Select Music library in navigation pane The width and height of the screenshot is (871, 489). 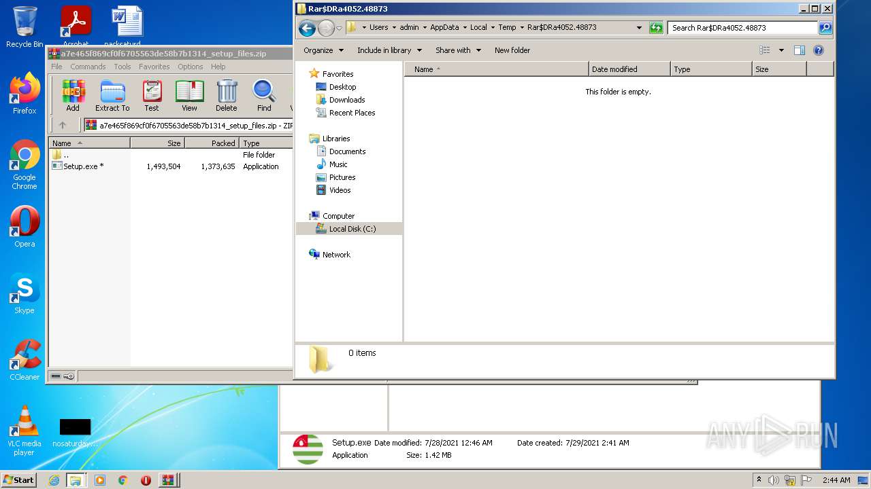point(338,164)
